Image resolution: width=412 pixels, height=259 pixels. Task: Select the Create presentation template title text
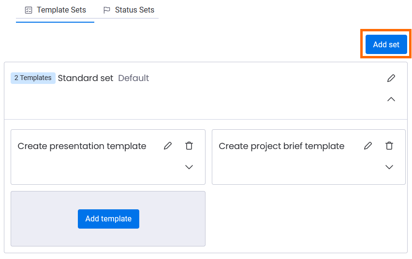(x=82, y=146)
